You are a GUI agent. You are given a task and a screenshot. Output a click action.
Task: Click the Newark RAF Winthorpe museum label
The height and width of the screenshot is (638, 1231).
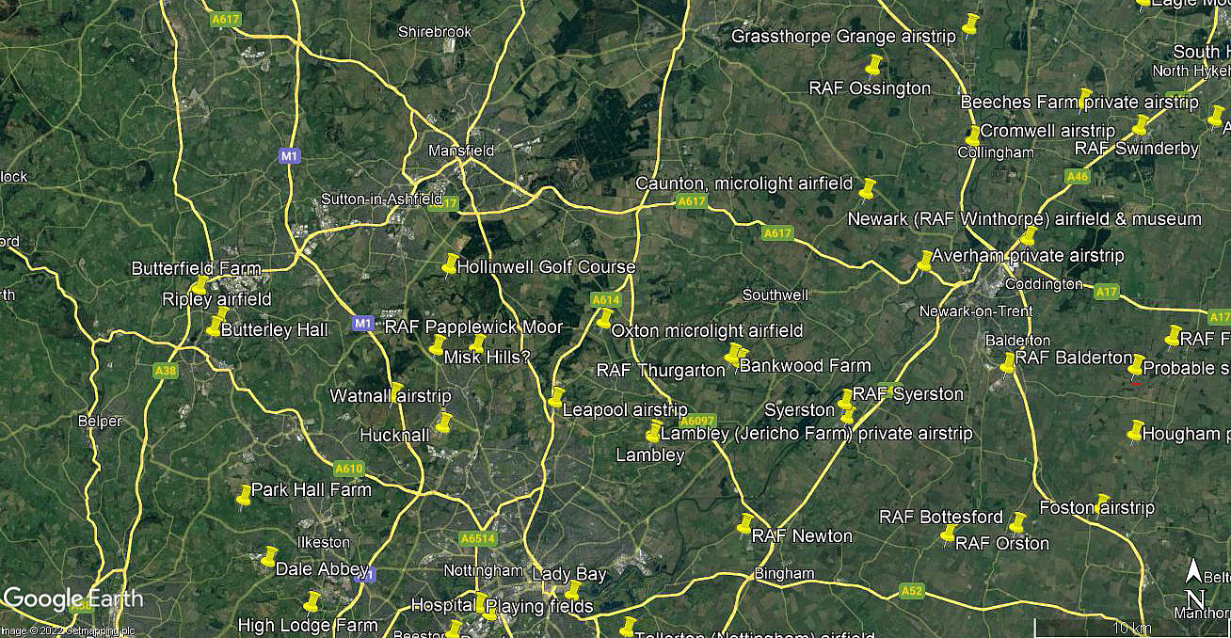pos(1025,218)
